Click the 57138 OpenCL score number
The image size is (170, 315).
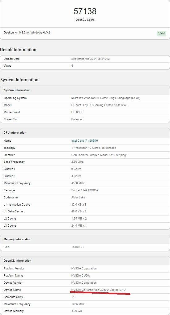(x=85, y=11)
